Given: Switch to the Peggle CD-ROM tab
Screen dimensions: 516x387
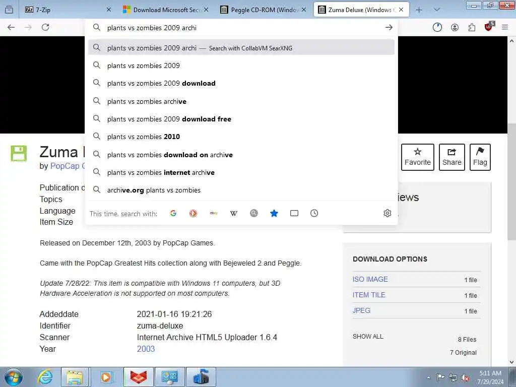Looking at the screenshot, I should tap(262, 10).
